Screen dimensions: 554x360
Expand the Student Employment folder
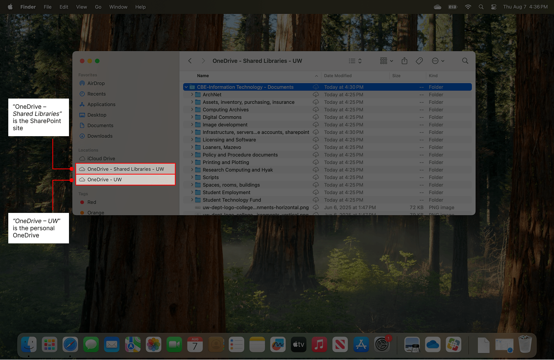tap(192, 192)
